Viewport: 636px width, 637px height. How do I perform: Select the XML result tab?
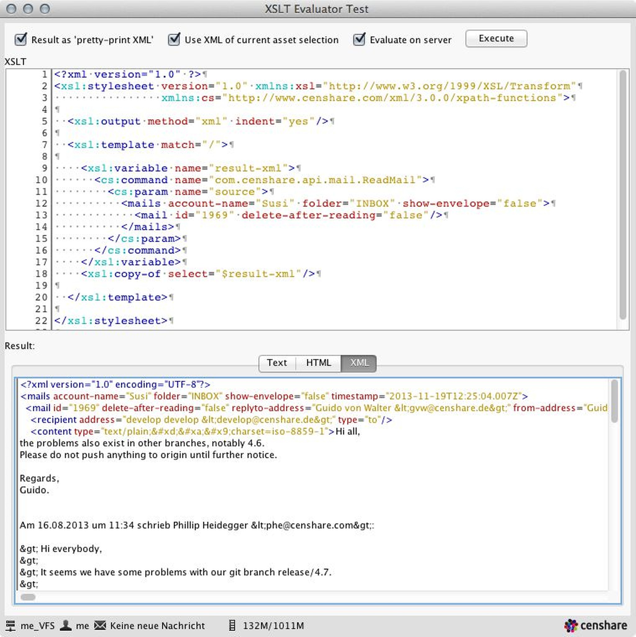pos(359,363)
